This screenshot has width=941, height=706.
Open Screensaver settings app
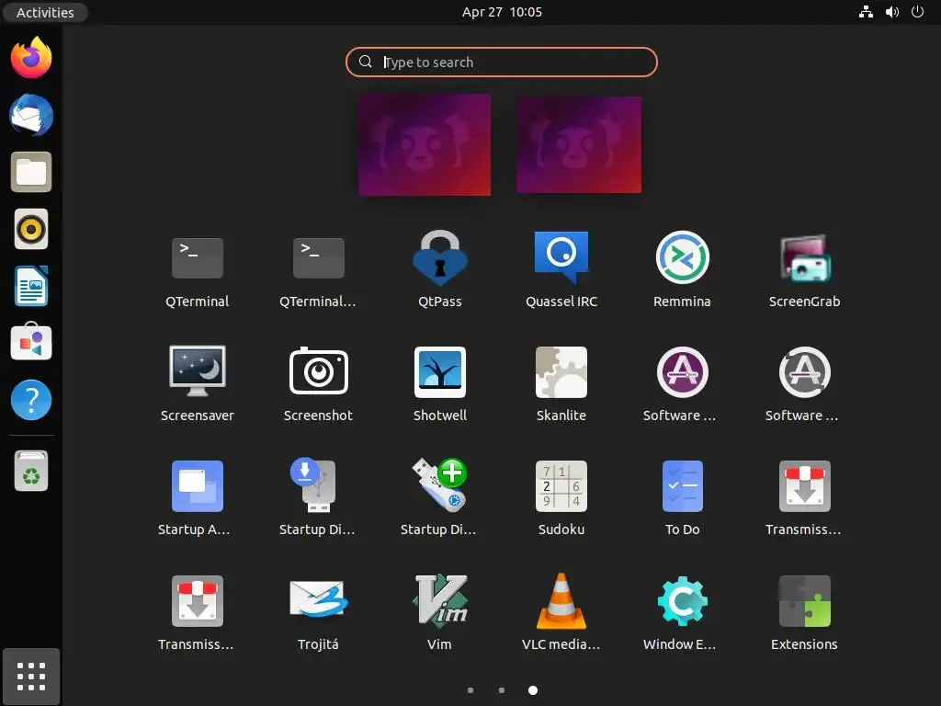[197, 371]
